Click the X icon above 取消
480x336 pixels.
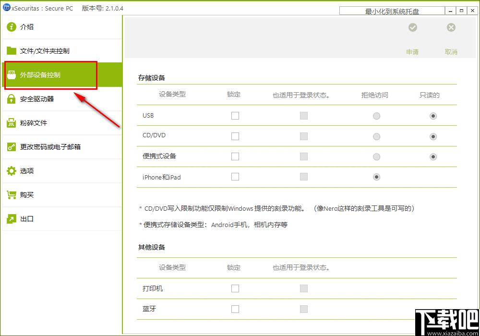pyautogui.click(x=451, y=27)
